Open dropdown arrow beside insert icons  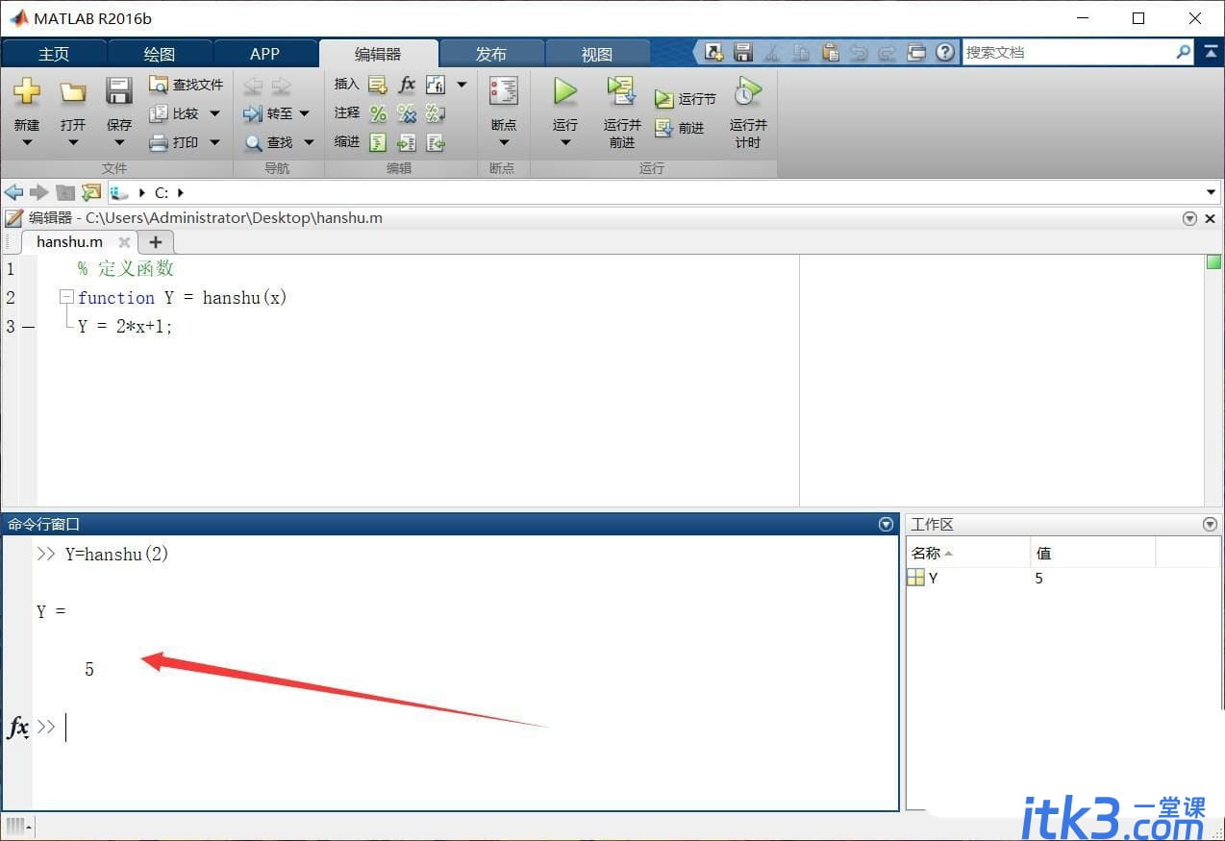click(462, 85)
